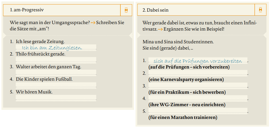271x128 pixels.
Task: Click the handwritten answer "sich auf die Prüfungen vorzubereiten"
Action: click(198, 61)
